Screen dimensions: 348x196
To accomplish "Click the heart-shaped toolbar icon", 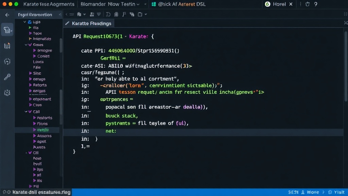I will [99, 14].
